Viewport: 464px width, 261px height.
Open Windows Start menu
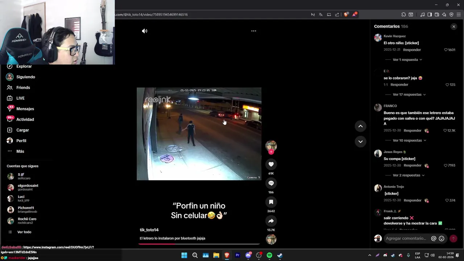[x=184, y=255]
